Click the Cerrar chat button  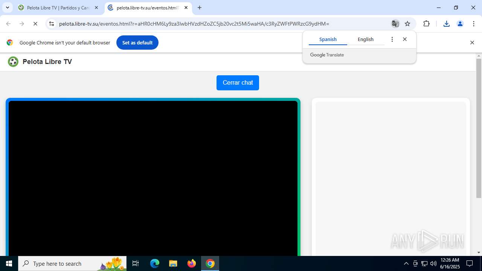tap(238, 83)
